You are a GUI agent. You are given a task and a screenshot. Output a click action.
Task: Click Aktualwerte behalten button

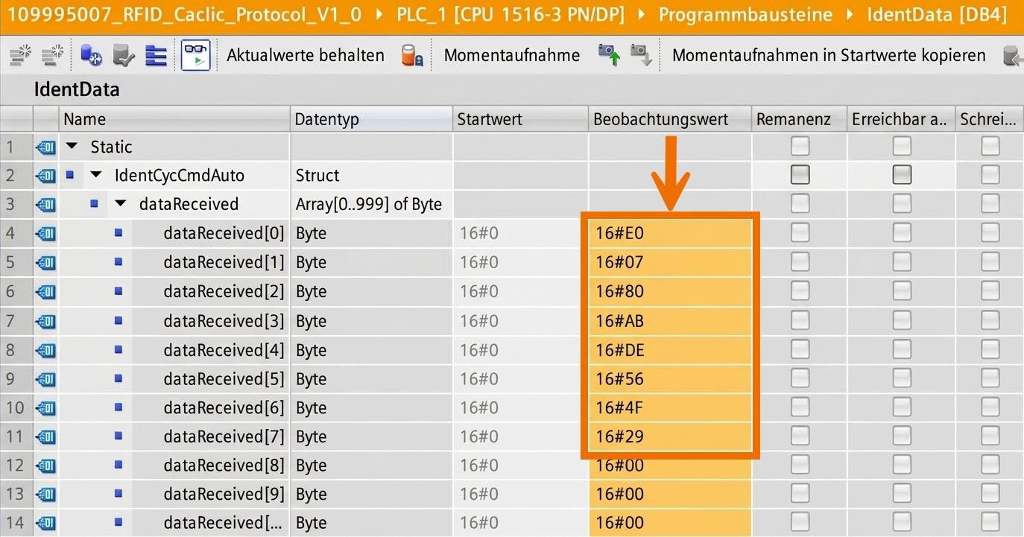click(x=306, y=55)
